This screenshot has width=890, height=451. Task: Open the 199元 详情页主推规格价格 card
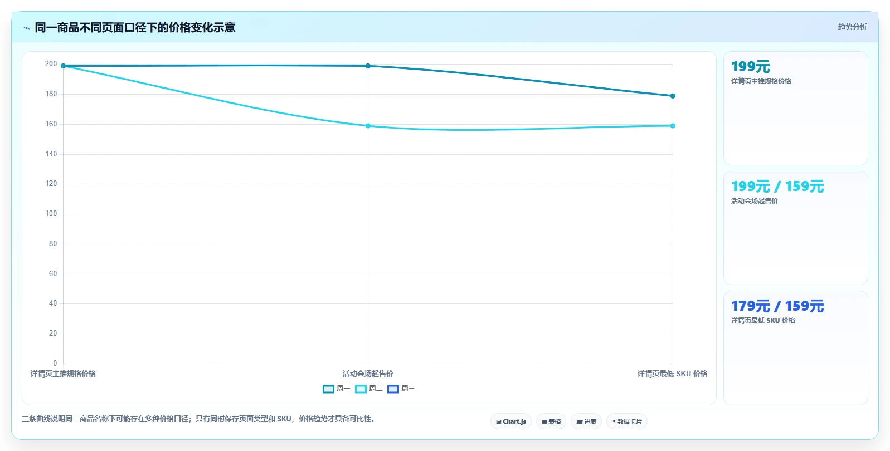(x=796, y=109)
